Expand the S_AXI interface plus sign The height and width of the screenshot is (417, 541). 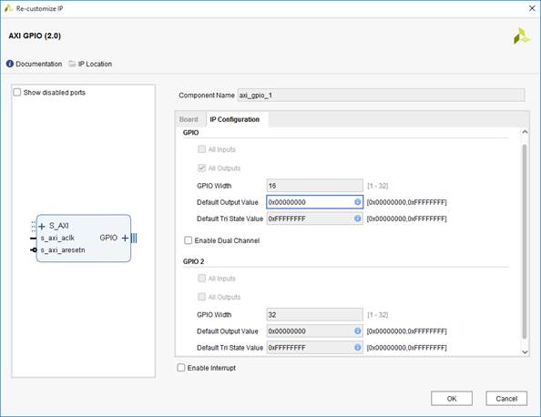point(42,227)
